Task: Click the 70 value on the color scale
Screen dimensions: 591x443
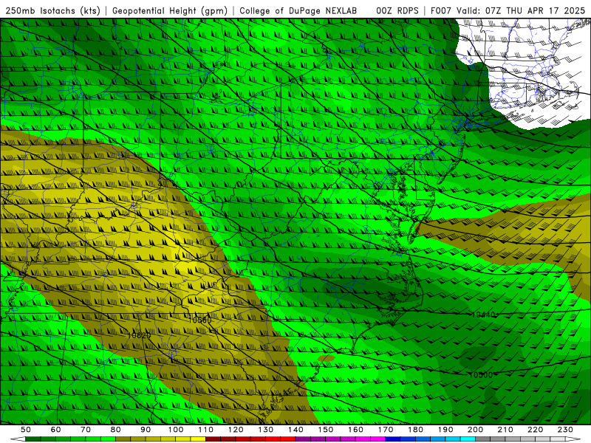Action: point(86,430)
